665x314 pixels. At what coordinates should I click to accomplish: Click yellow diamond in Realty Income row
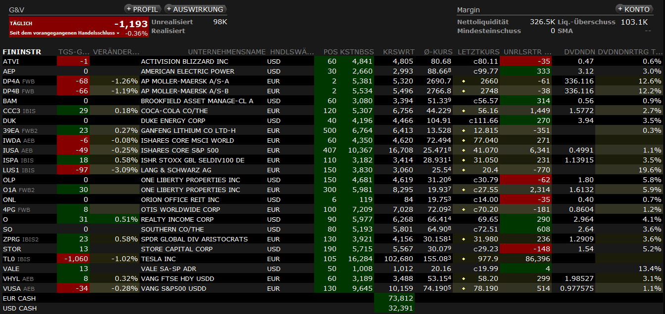click(464, 219)
